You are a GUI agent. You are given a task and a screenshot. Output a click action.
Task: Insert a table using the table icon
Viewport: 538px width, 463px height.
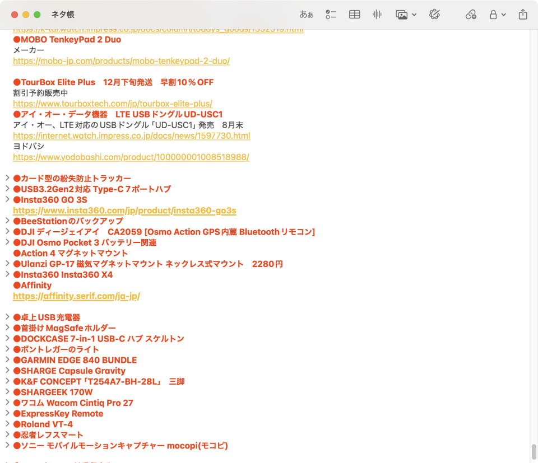pyautogui.click(x=354, y=15)
